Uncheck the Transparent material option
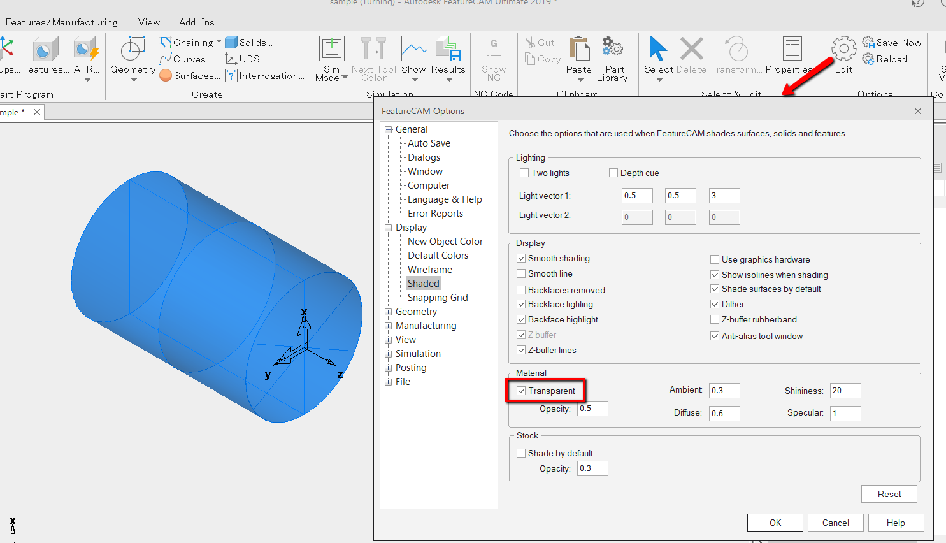Screen dimensions: 946x543 coord(522,391)
